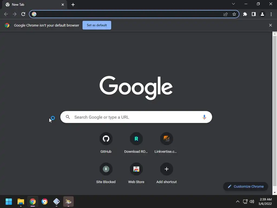Open the shield browser taskbar icon
This screenshot has width=277, height=208.
click(x=45, y=201)
